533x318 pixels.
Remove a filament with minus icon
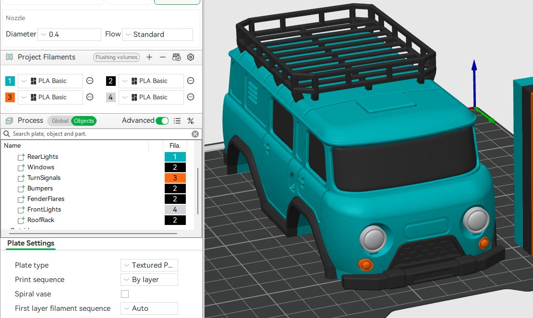pos(163,57)
